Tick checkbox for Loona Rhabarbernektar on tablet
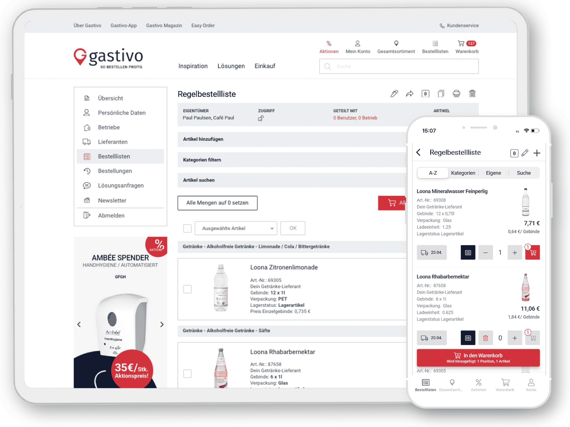 pyautogui.click(x=187, y=373)
